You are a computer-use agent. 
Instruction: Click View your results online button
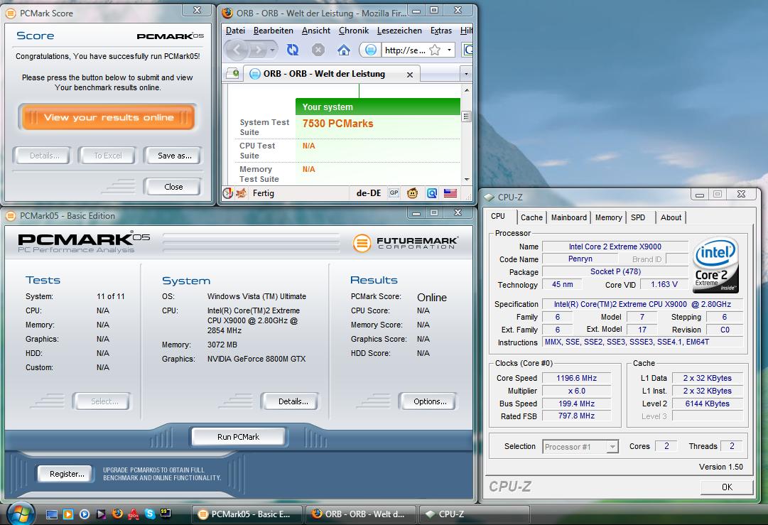[x=108, y=117]
